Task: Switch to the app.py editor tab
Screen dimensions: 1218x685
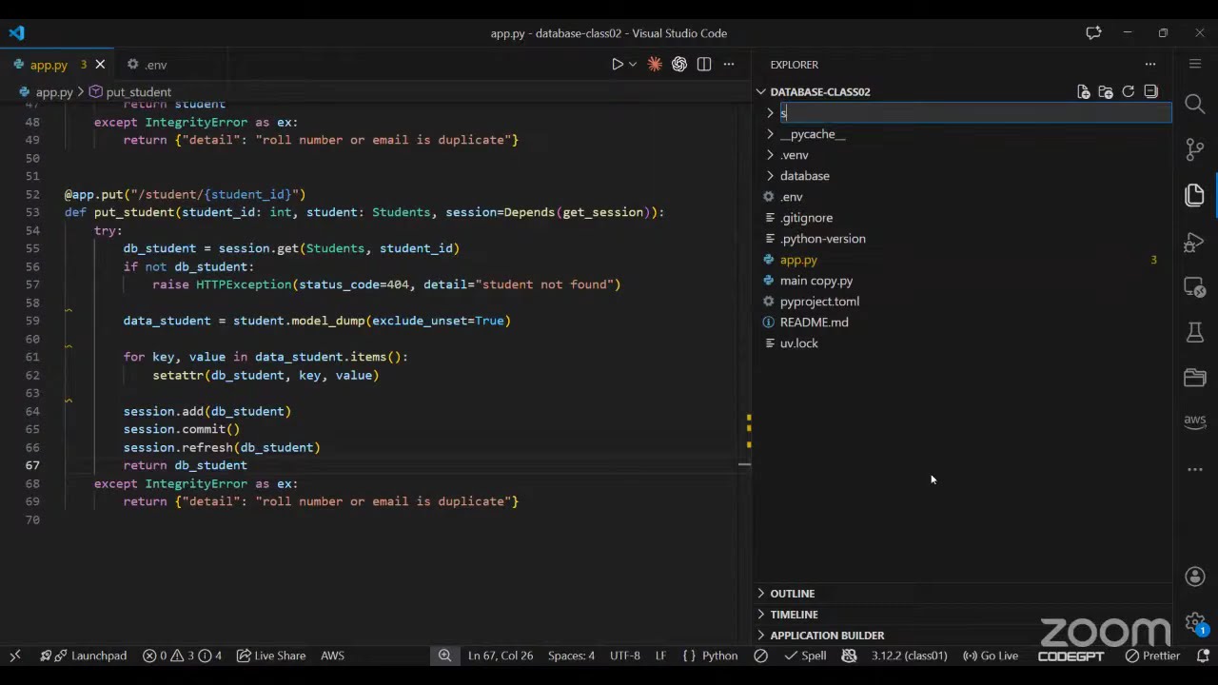Action: pos(49,65)
